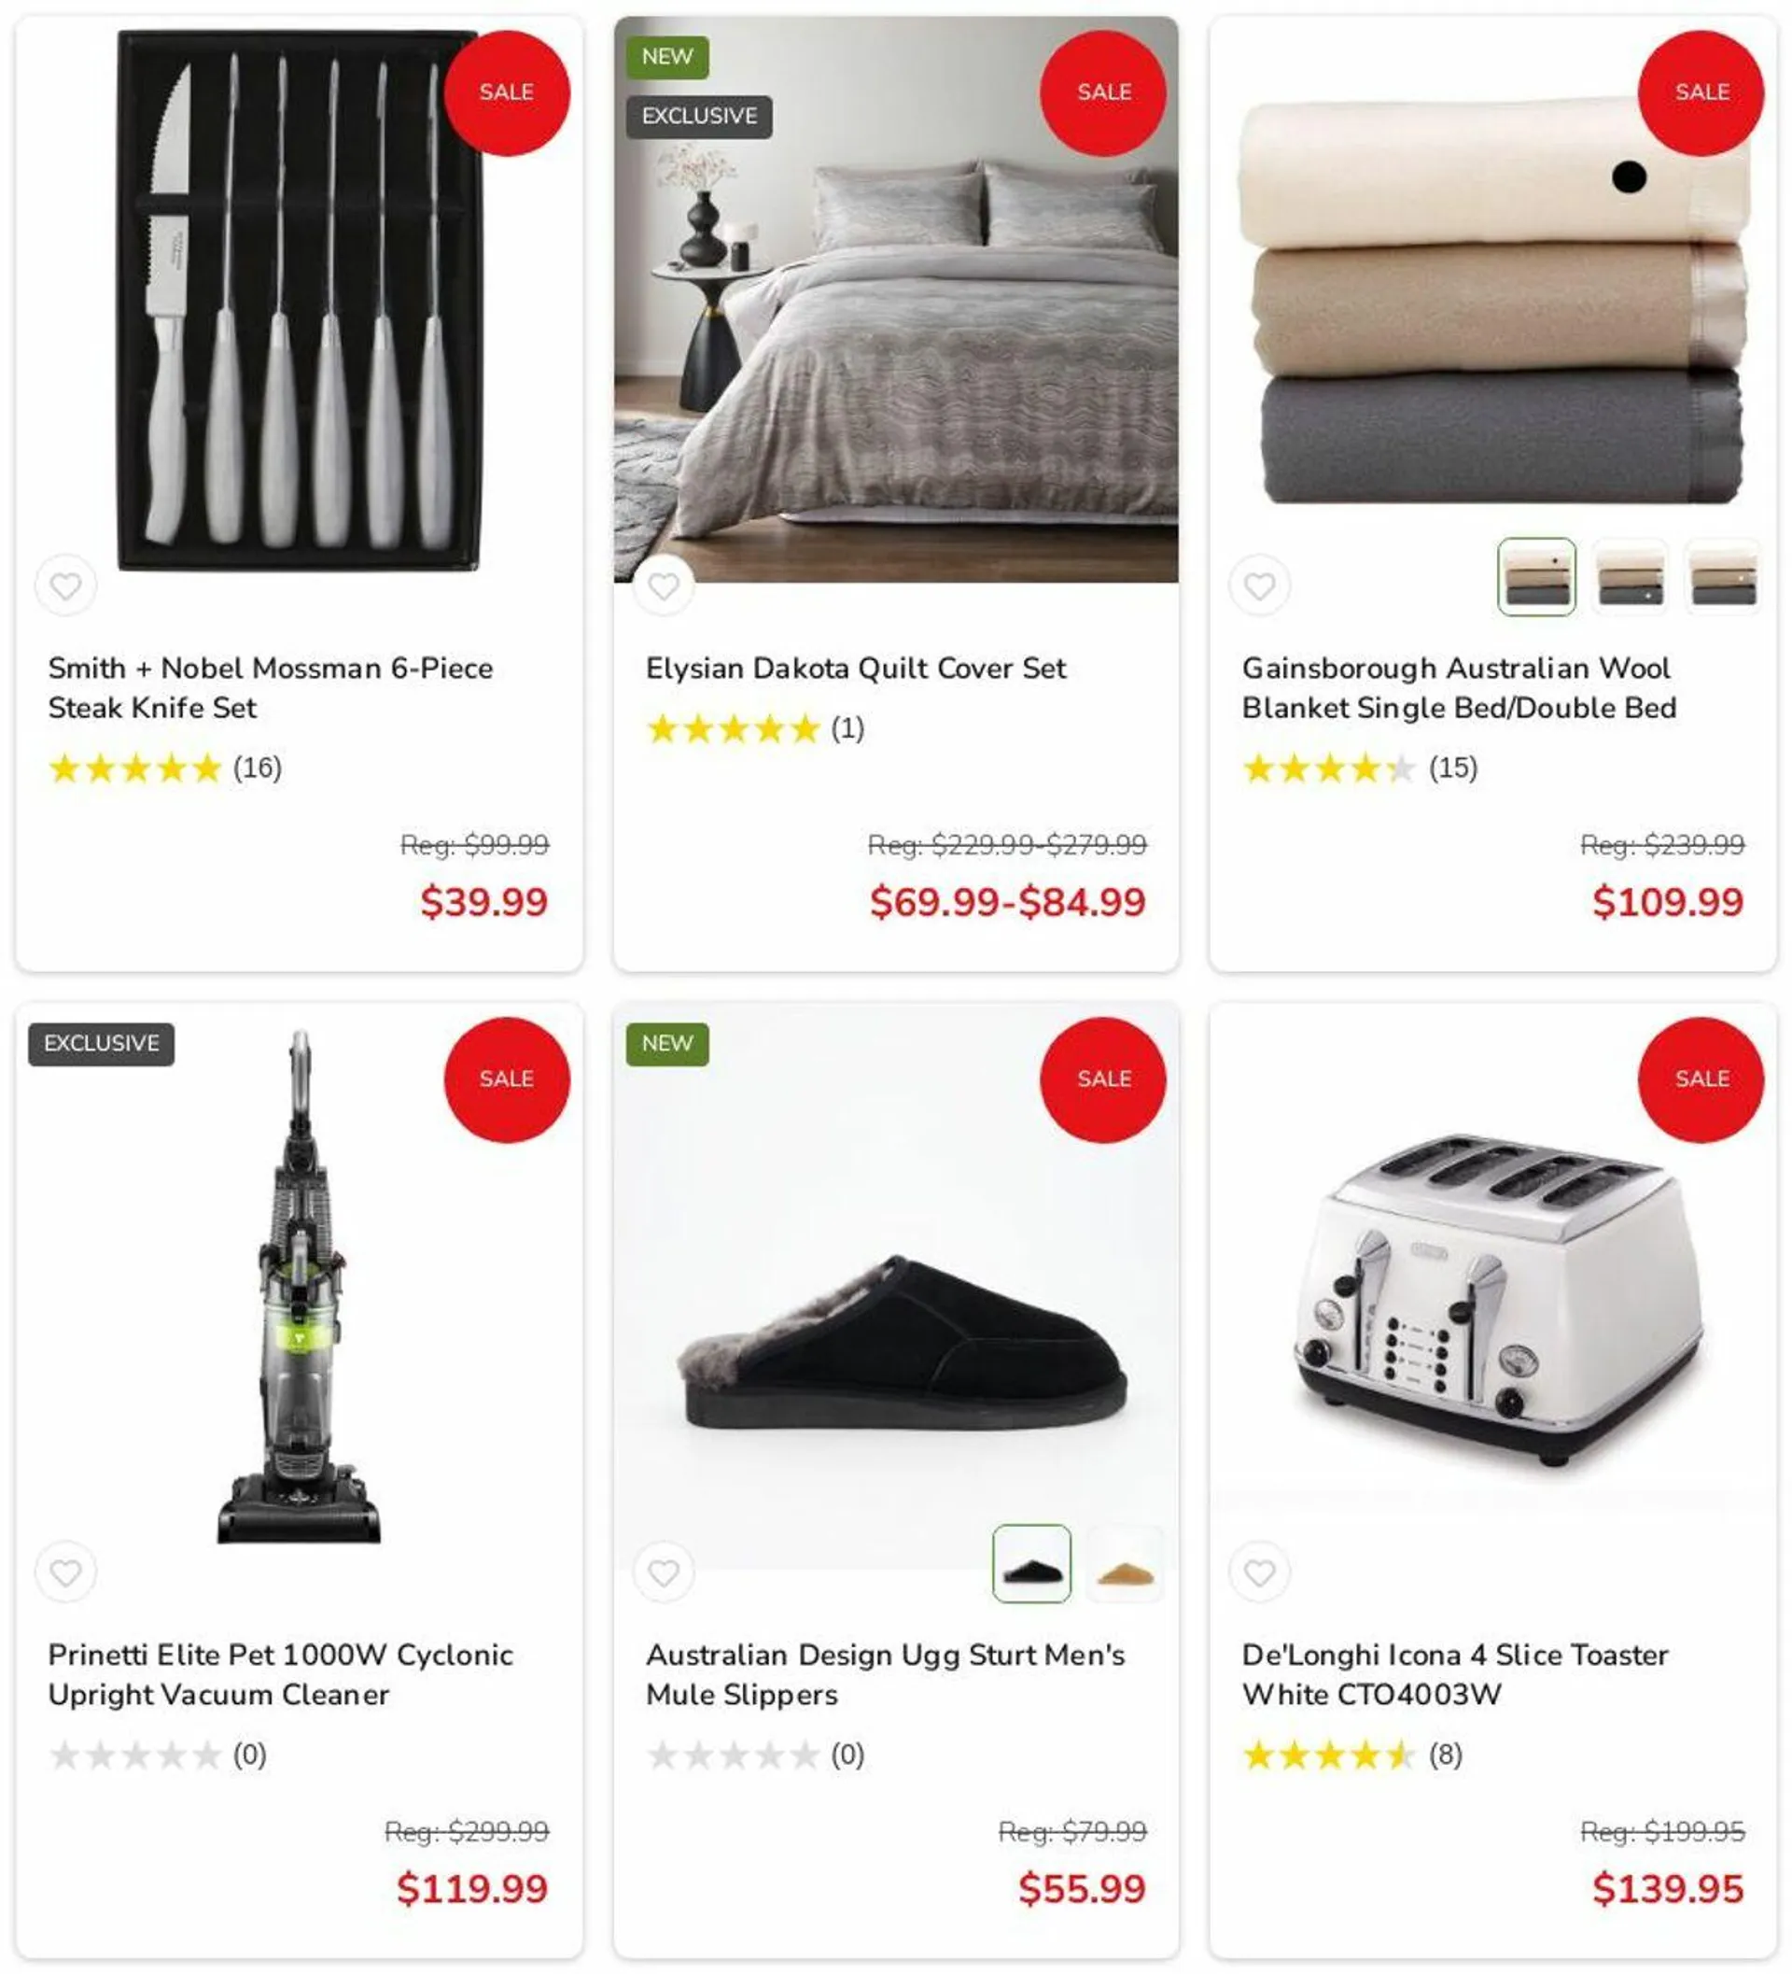Save Prinetti vacuum cleaner to wishlist

pyautogui.click(x=65, y=1572)
